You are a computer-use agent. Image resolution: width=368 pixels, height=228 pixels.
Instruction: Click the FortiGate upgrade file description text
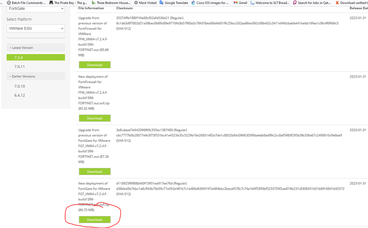pyautogui.click(x=94, y=146)
